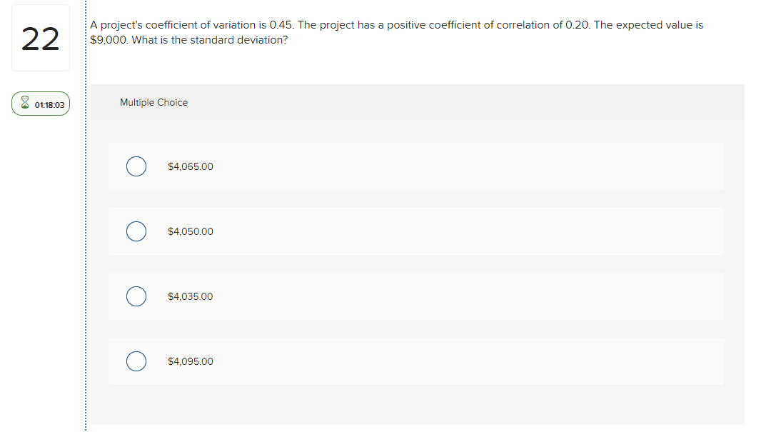Click the $9,000 expected value text
The width and height of the screenshot is (761, 432).
pos(104,40)
